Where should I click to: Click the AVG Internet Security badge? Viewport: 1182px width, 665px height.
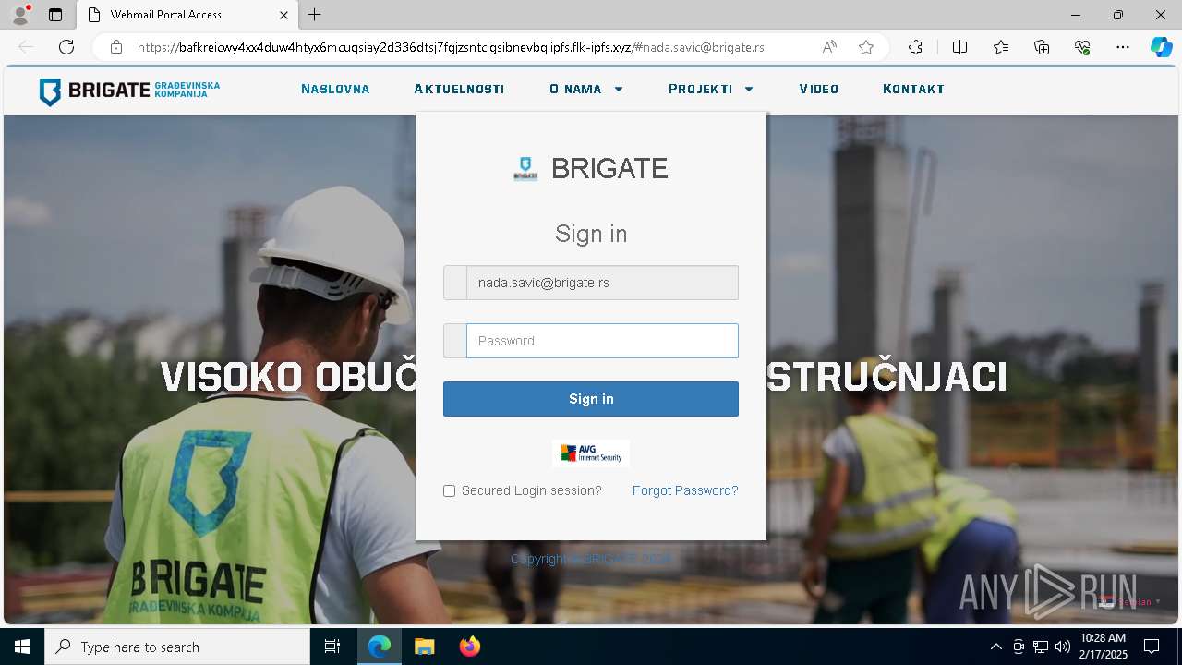click(591, 453)
